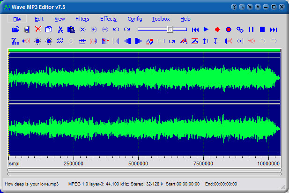
Task: Open the Edit menu
Action: tap(39, 19)
